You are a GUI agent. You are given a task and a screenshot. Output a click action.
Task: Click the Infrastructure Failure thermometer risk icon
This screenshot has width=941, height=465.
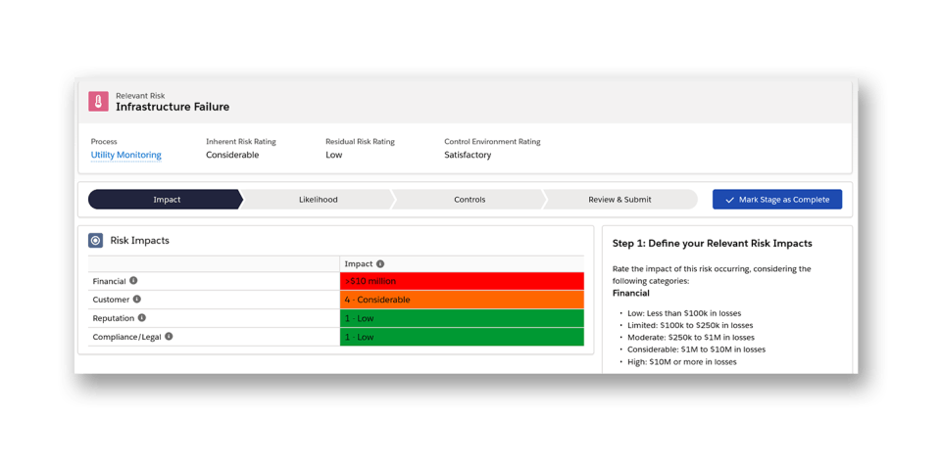[98, 101]
